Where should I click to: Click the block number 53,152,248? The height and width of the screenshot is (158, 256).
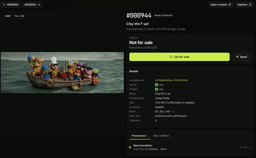tap(162, 112)
